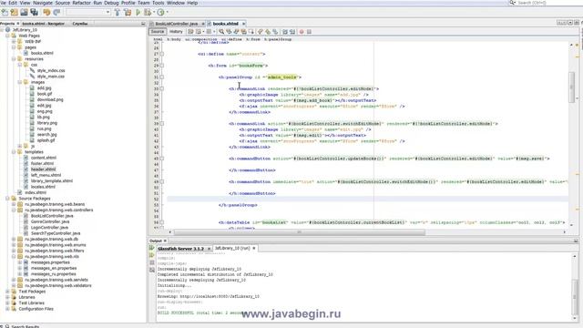The width and height of the screenshot is (583, 328).
Task: Switch to the JsfLibrary_10 (run) output tab
Action: 232,248
